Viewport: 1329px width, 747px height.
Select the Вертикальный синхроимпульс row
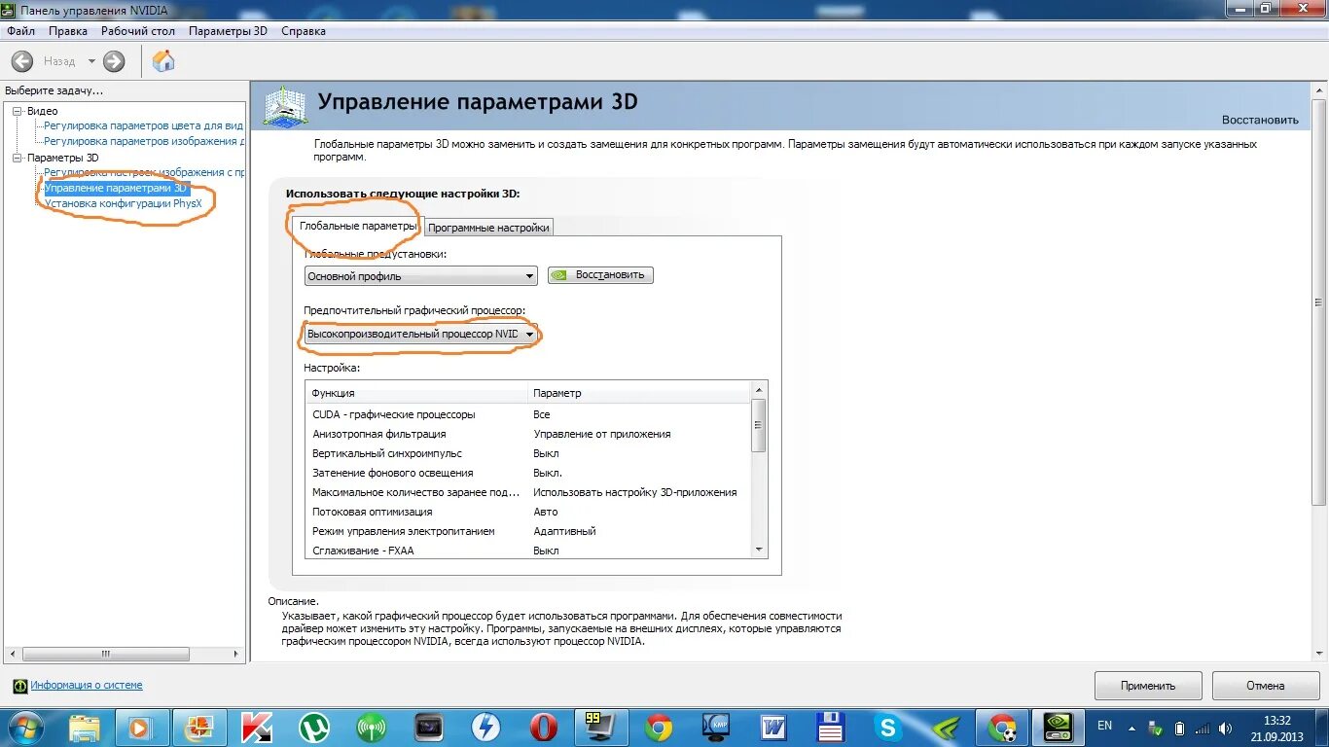pos(528,453)
